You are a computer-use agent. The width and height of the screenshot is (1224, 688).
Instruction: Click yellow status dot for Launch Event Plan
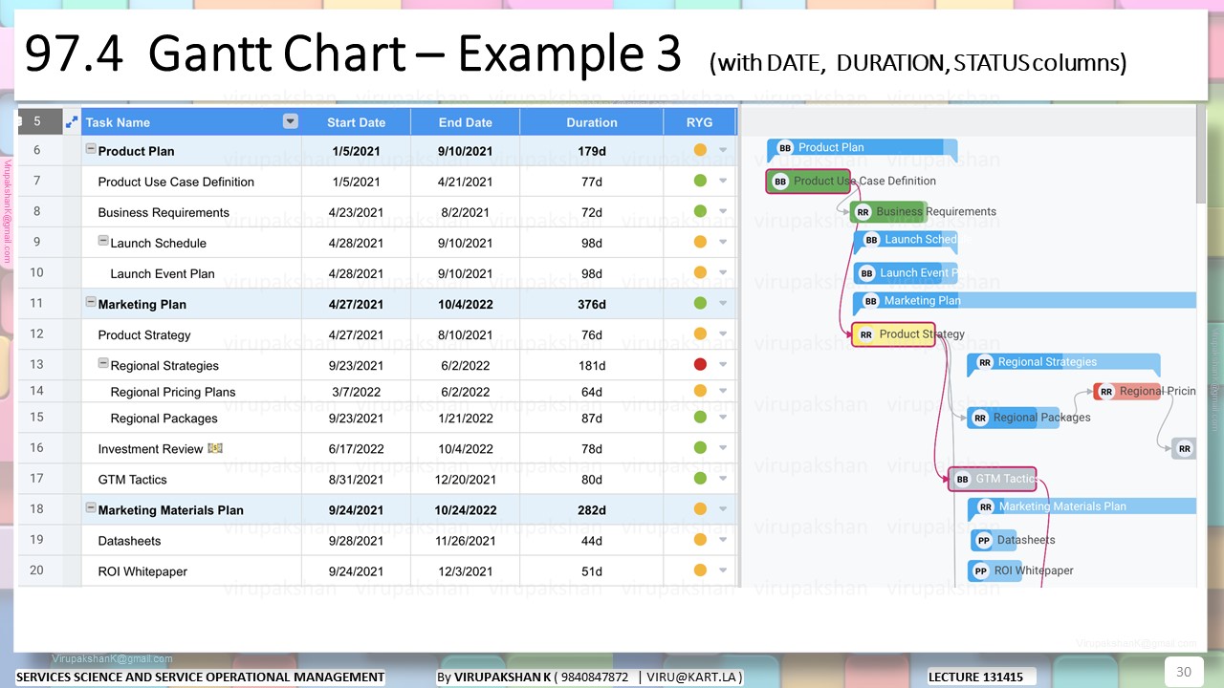pyautogui.click(x=700, y=272)
